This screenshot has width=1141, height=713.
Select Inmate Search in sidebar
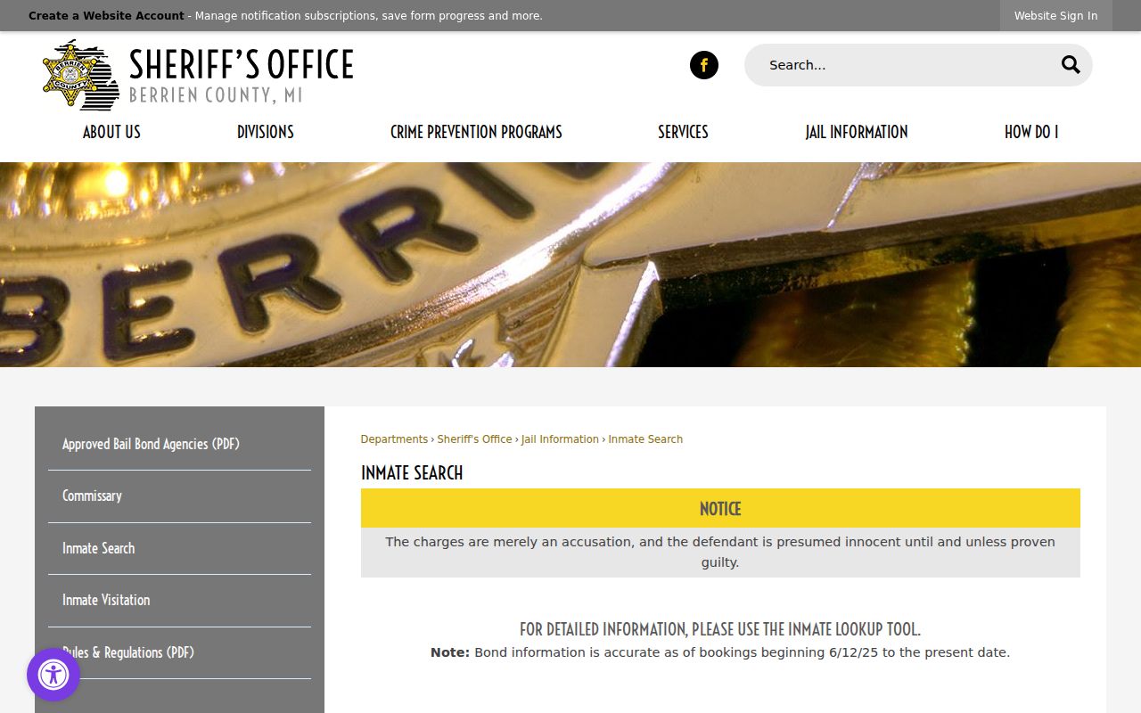tap(98, 548)
